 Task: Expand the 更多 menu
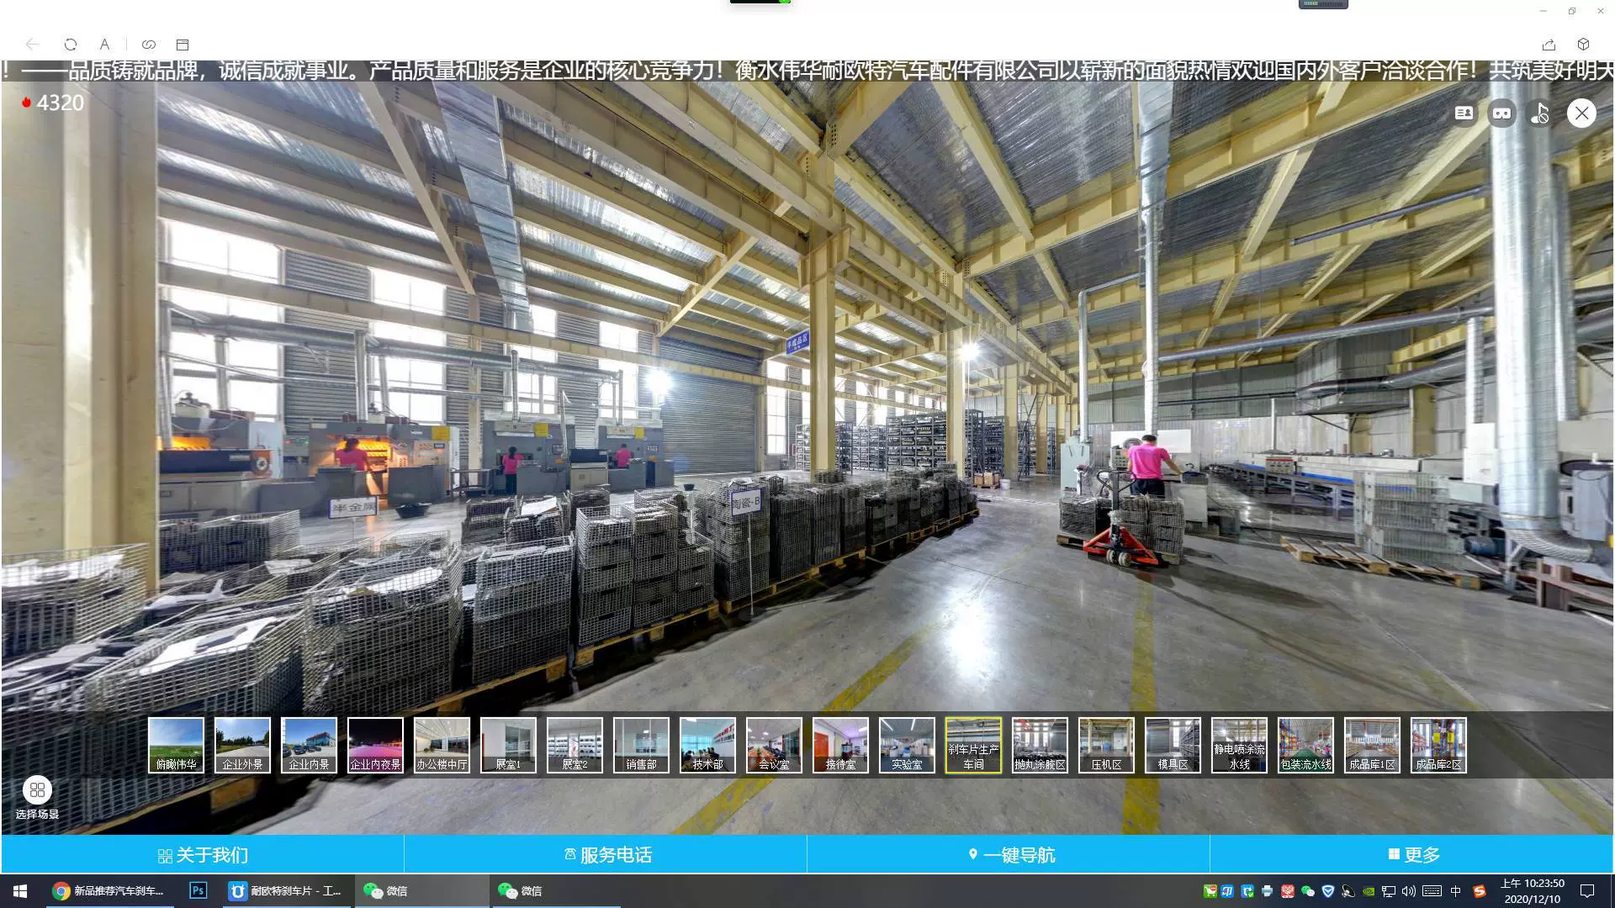coord(1412,855)
